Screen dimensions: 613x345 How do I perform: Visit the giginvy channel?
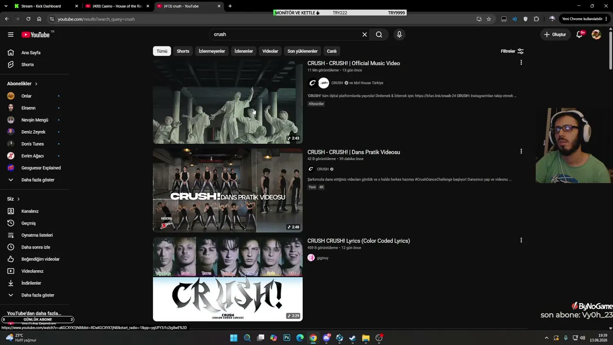point(322,258)
